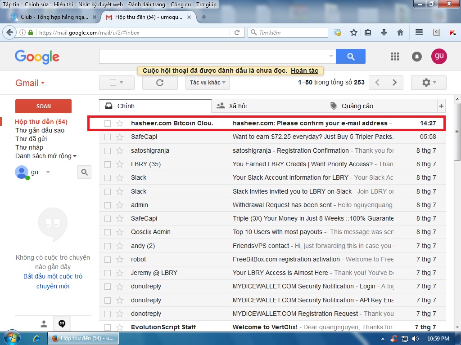Check the Jeremy @ LBRY email
Viewport: 461px width, 345px height.
point(108,273)
